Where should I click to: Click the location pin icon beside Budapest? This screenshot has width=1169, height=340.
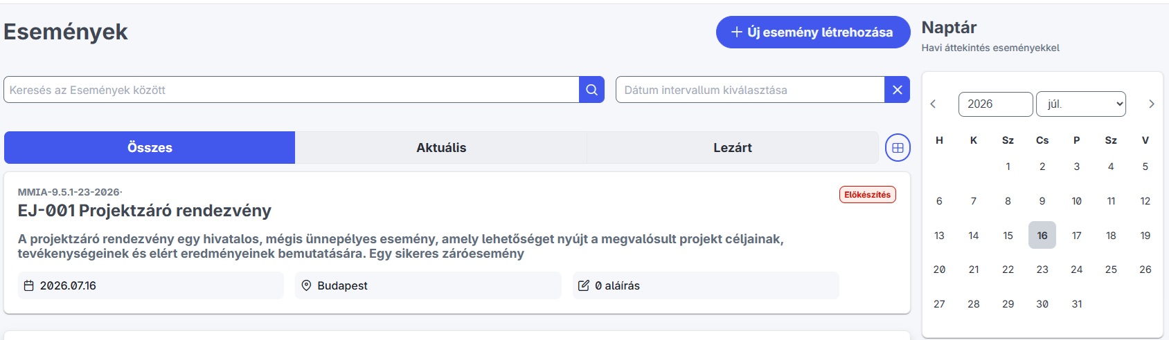coord(306,285)
